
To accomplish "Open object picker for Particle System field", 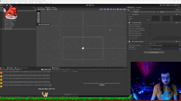I will coord(180,49).
